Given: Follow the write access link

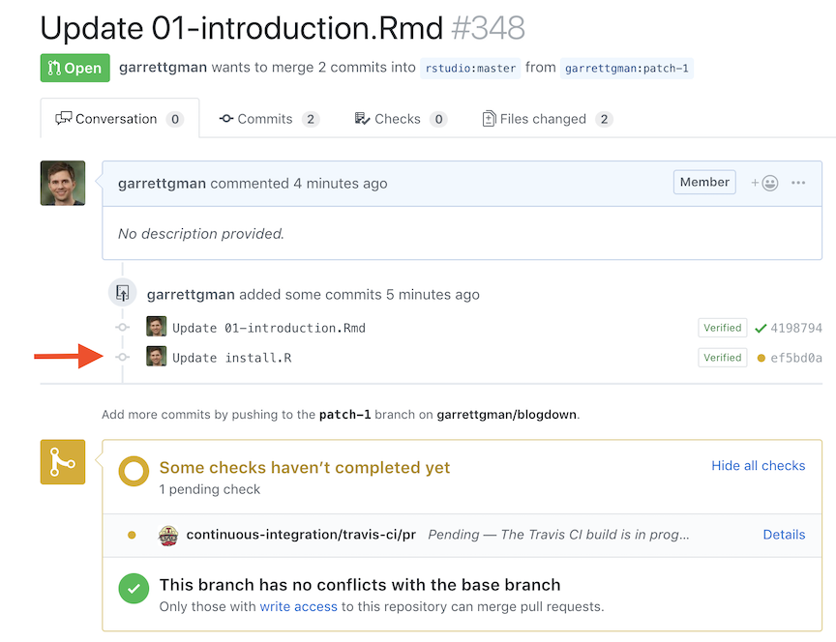Looking at the screenshot, I should (x=298, y=606).
